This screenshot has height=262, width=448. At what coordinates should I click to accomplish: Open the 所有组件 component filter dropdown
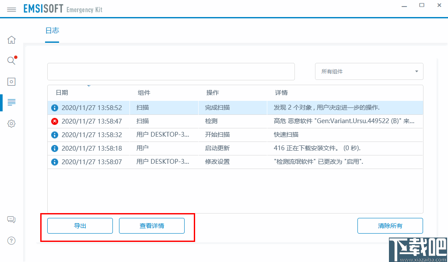pyautogui.click(x=369, y=71)
